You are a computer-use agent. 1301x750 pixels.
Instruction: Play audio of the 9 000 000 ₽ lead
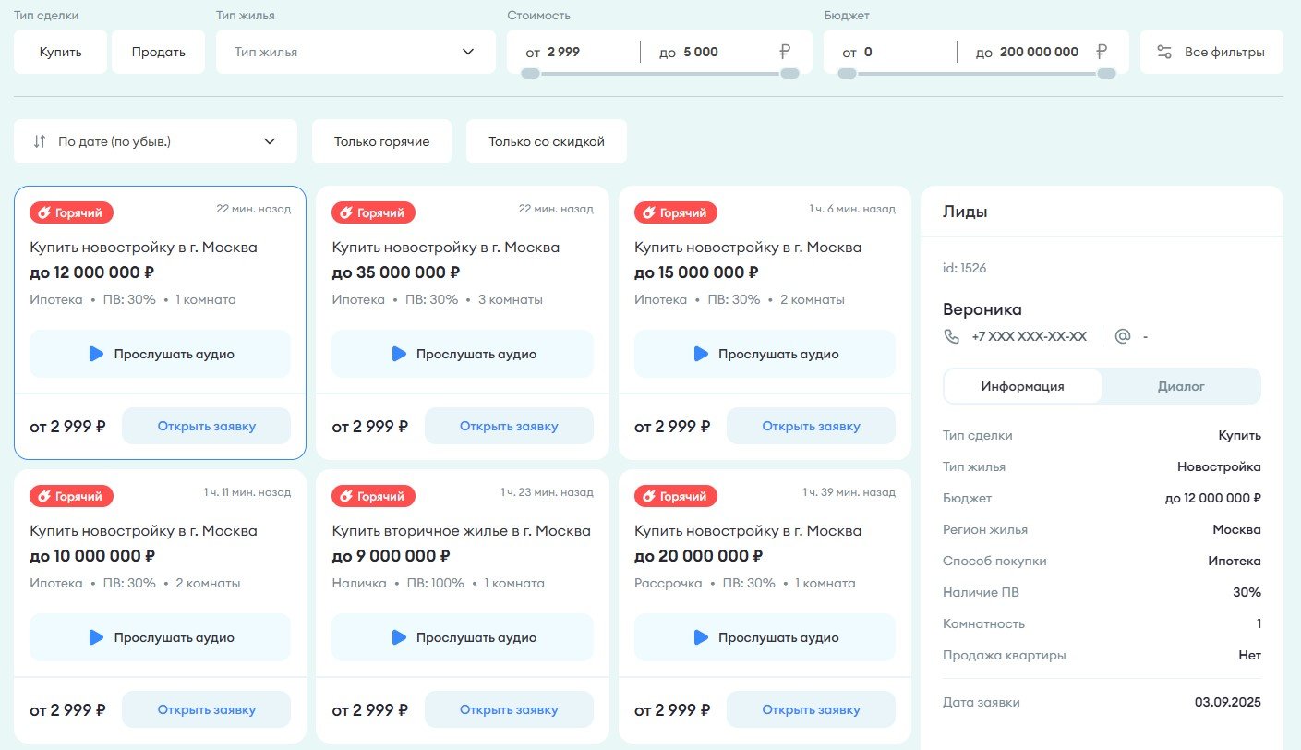pos(463,637)
